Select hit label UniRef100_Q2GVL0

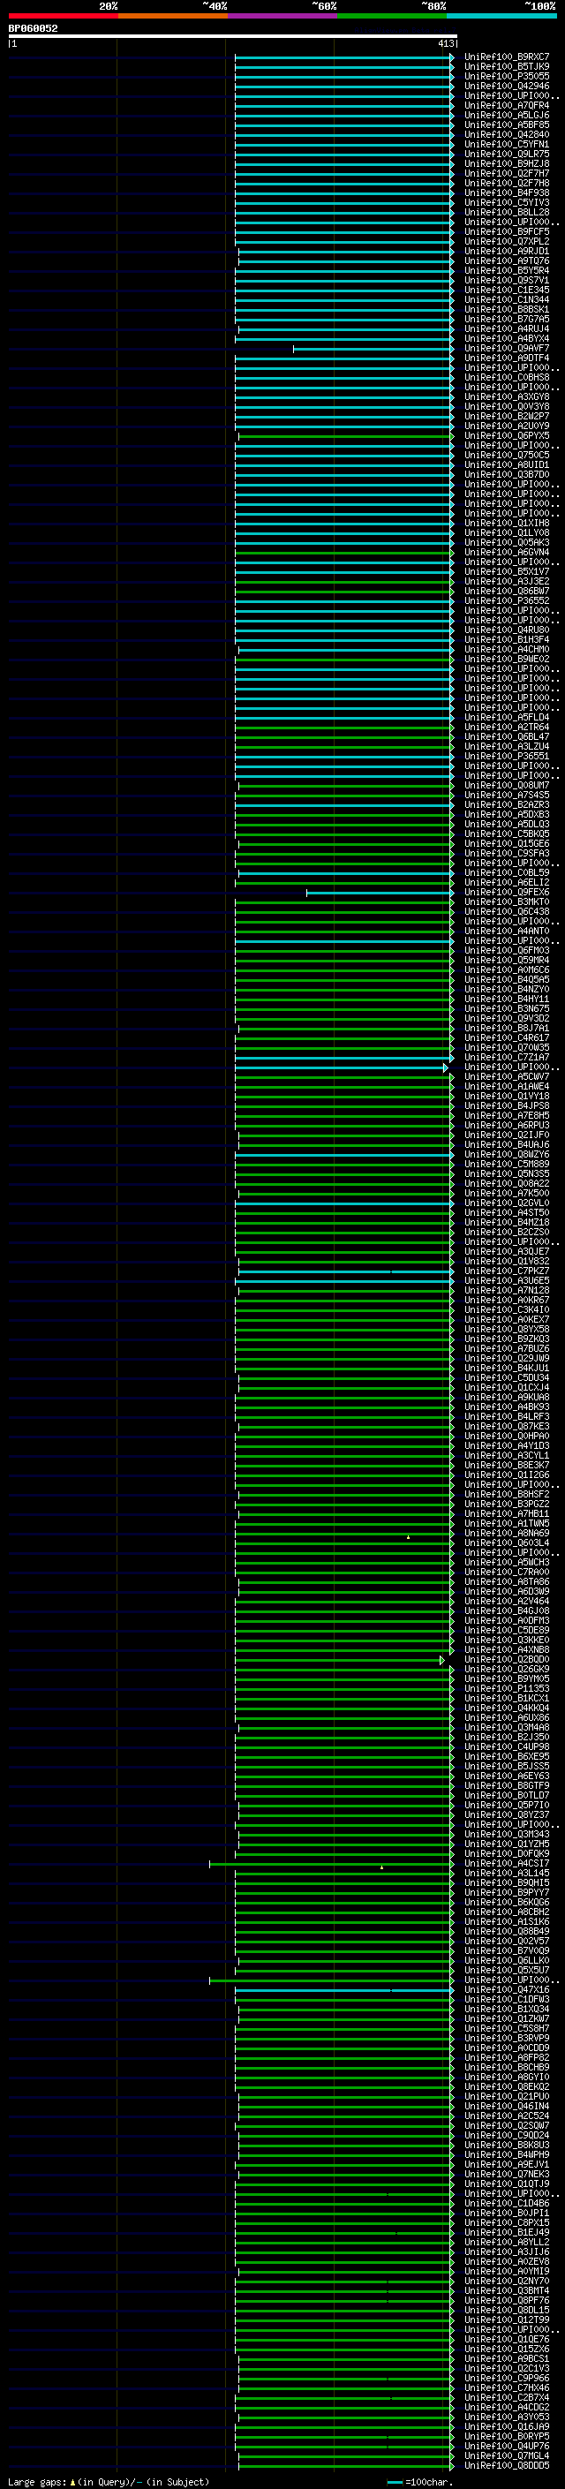507,1203
